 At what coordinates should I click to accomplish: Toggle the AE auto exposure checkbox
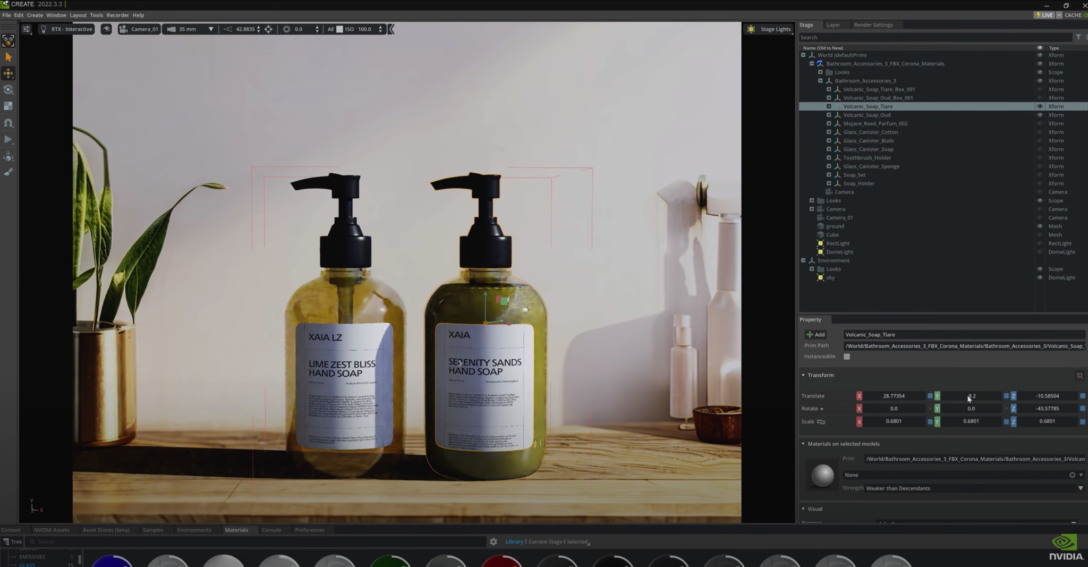click(339, 29)
